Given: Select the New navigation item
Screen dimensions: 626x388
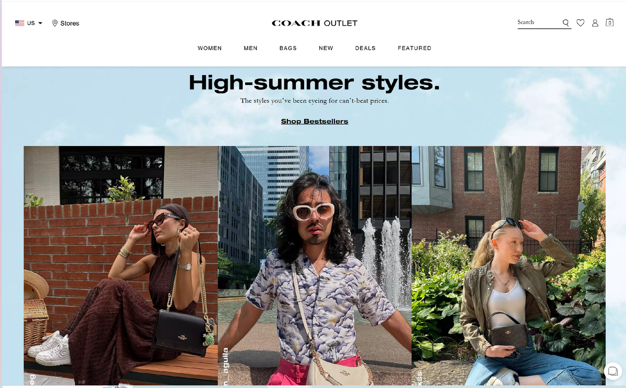Looking at the screenshot, I should (x=326, y=48).
